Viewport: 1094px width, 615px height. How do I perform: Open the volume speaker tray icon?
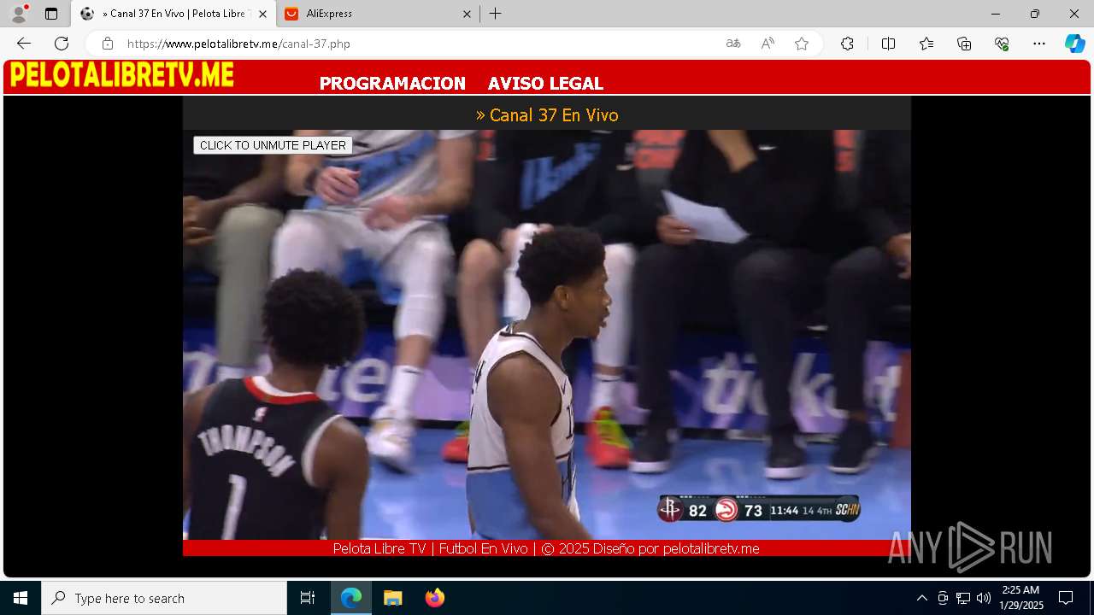[983, 598]
